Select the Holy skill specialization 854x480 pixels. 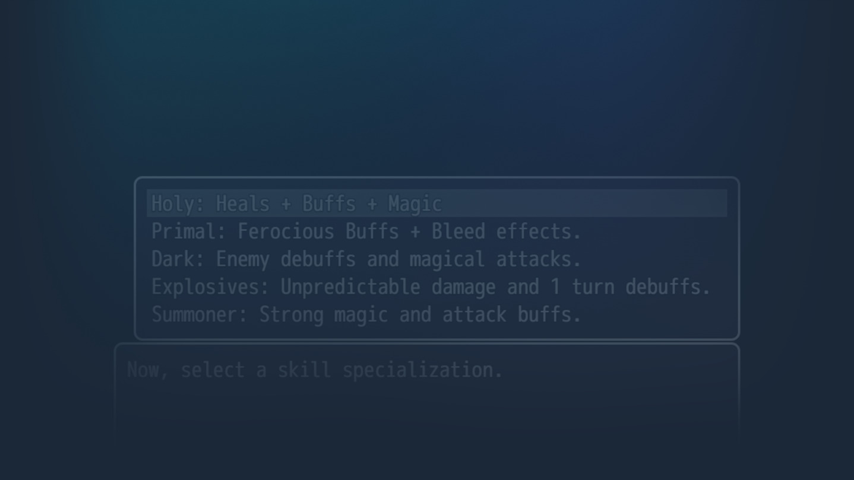296,204
